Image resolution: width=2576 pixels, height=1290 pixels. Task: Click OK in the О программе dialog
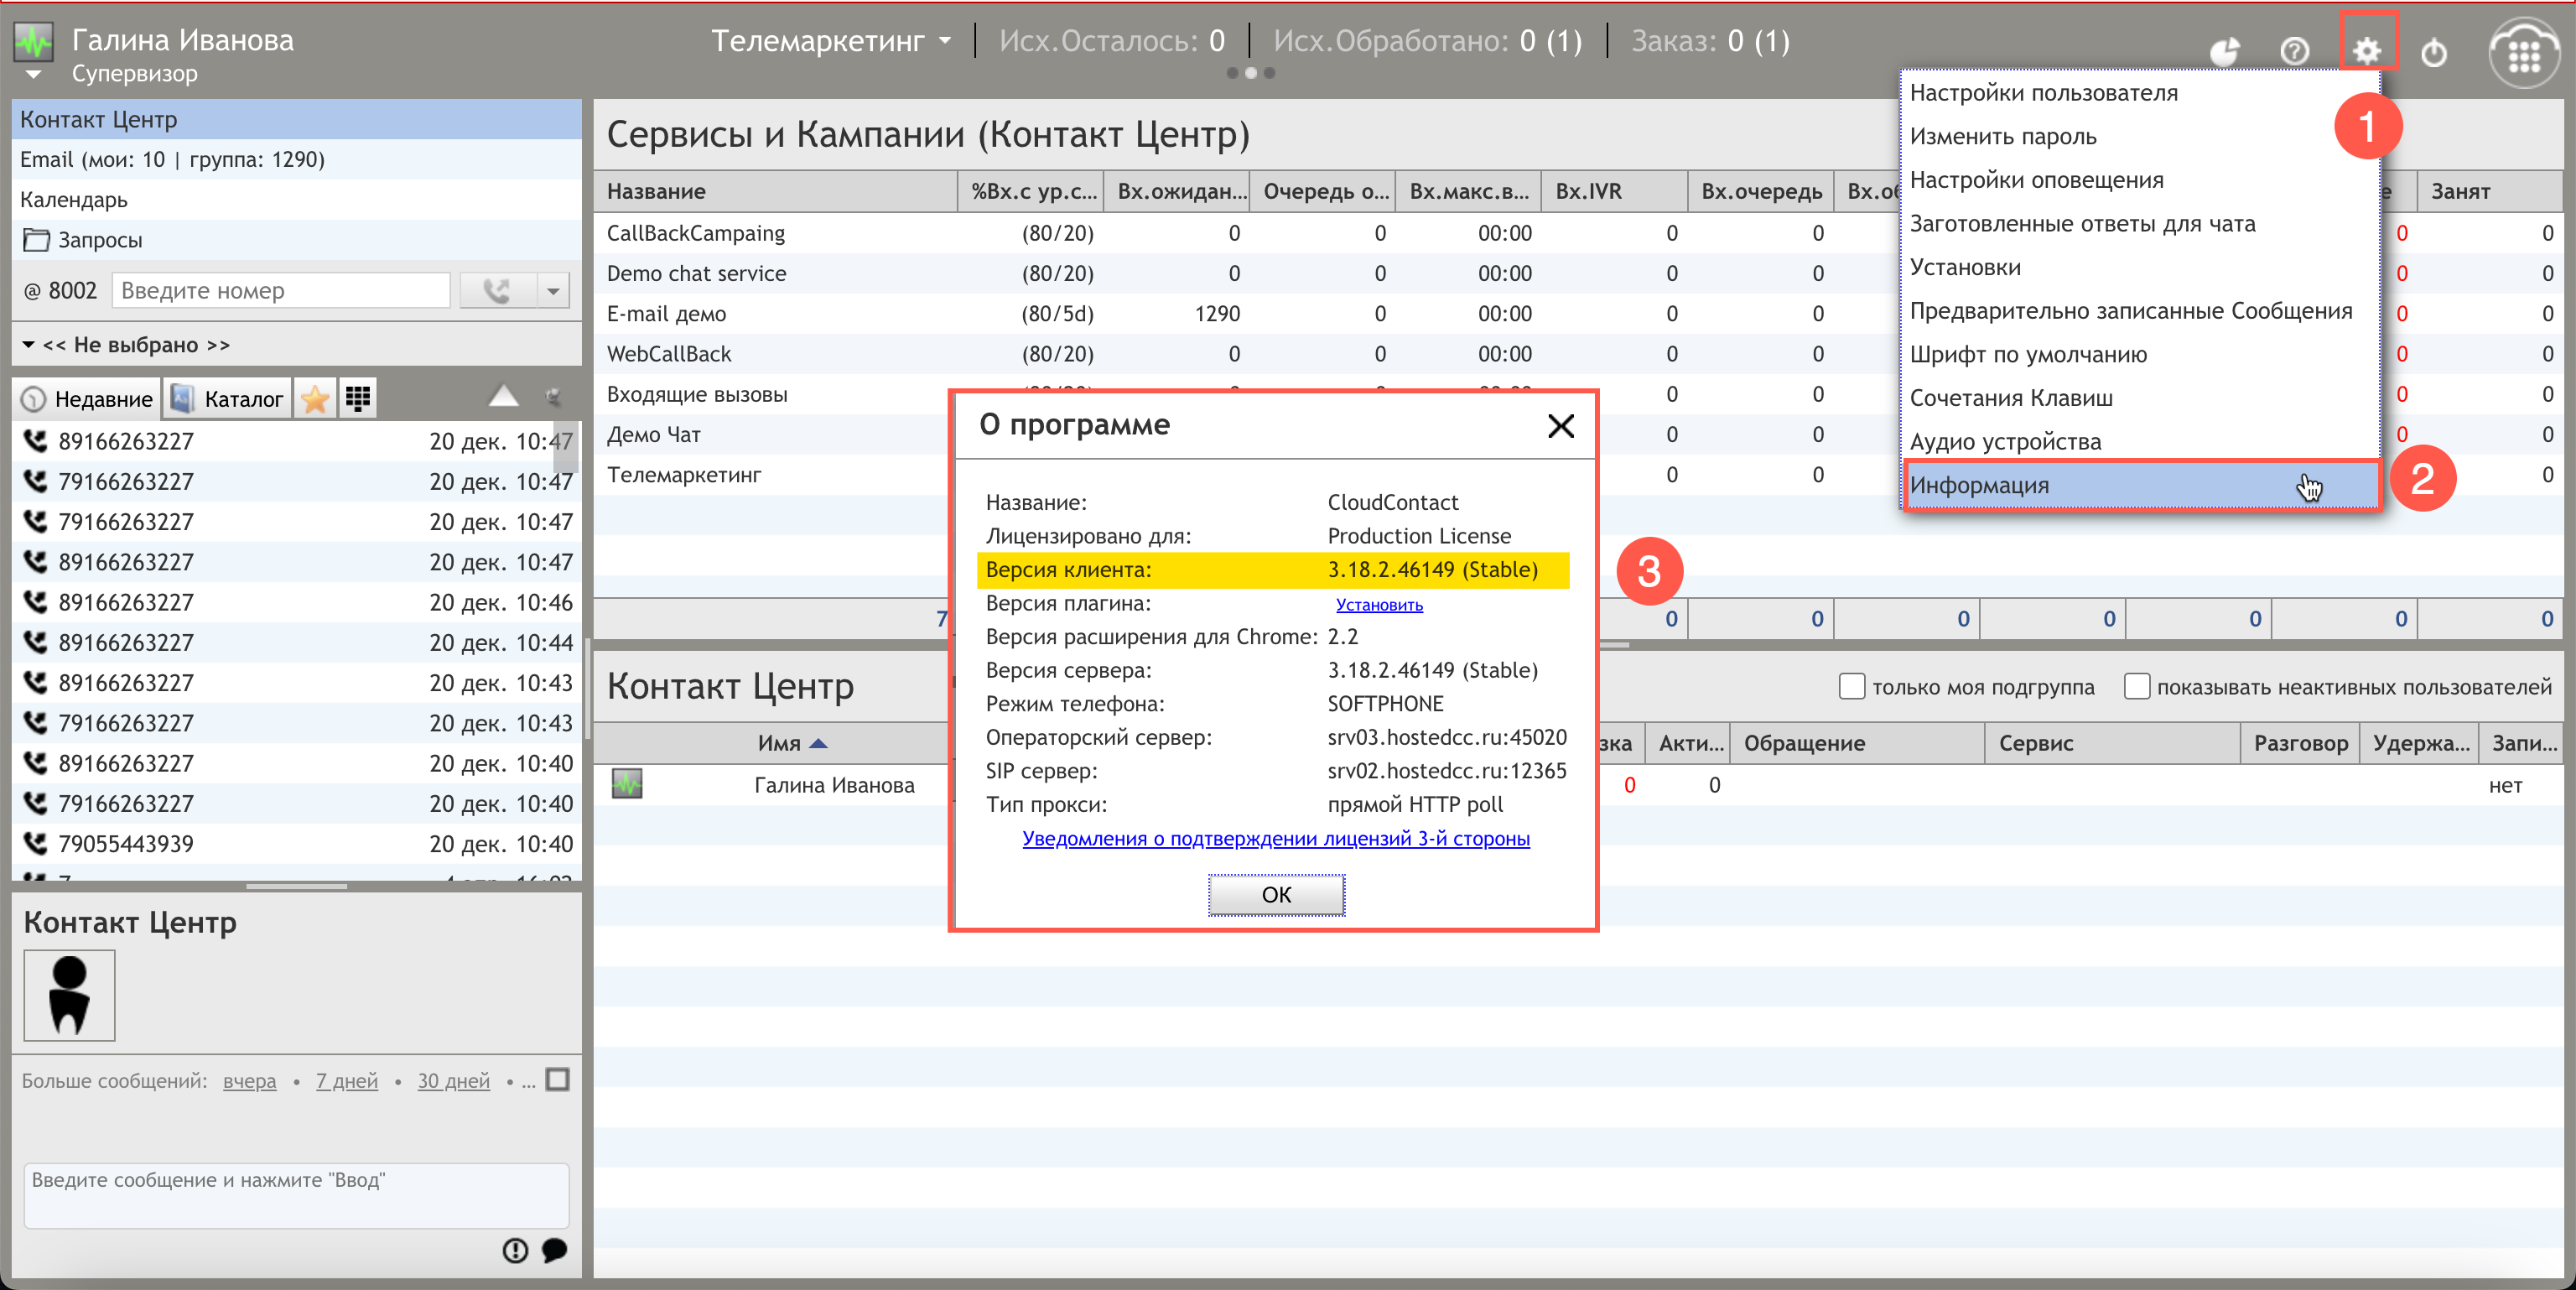tap(1276, 895)
